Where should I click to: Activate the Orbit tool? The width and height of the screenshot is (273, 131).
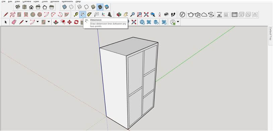(119, 15)
